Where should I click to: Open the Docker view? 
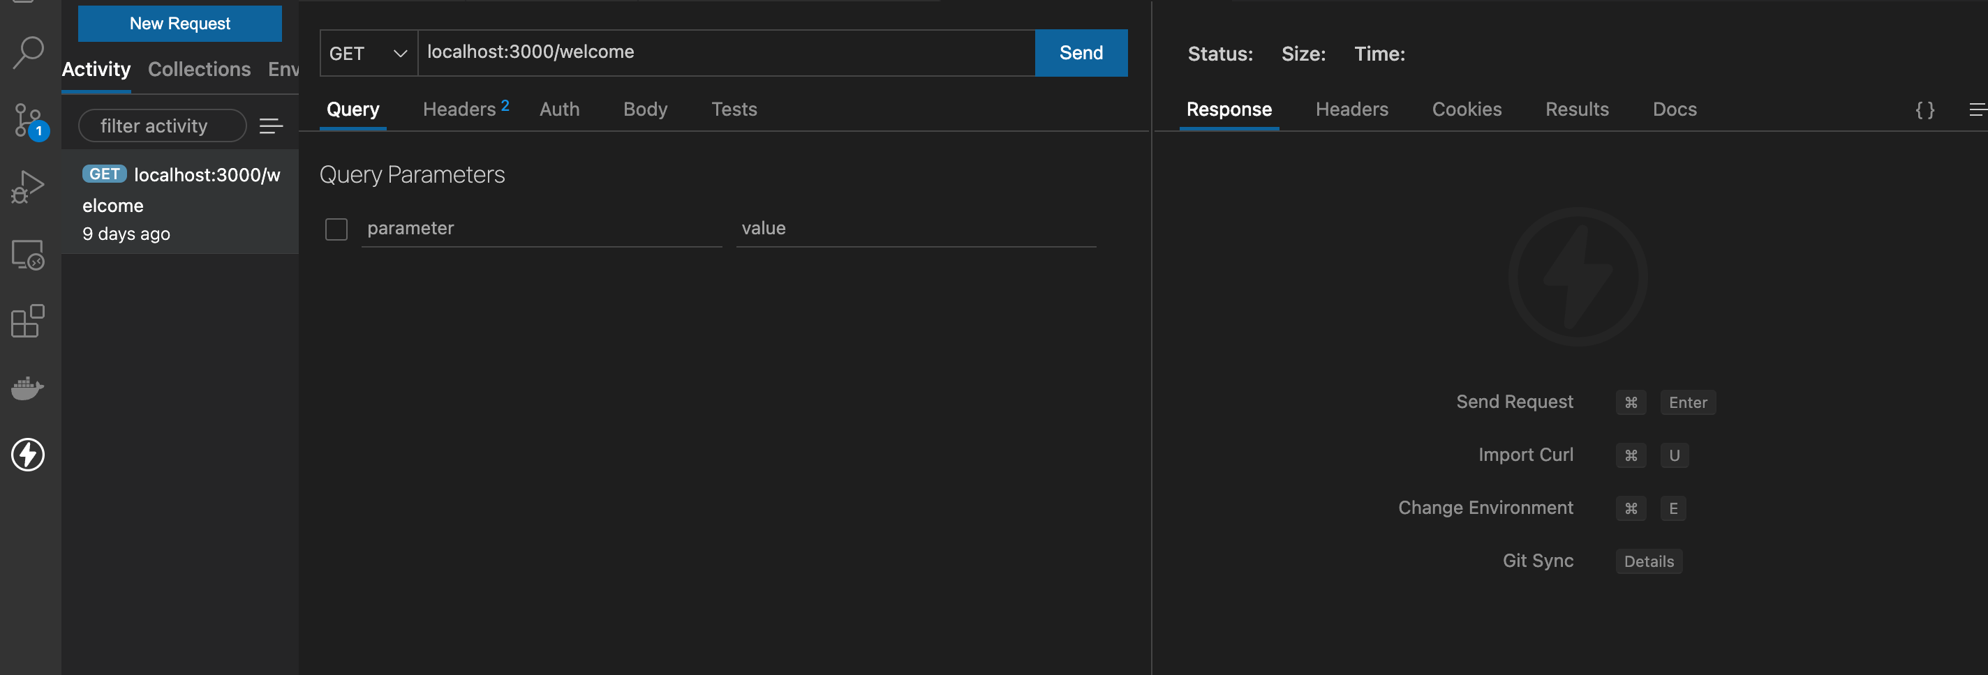point(29,388)
